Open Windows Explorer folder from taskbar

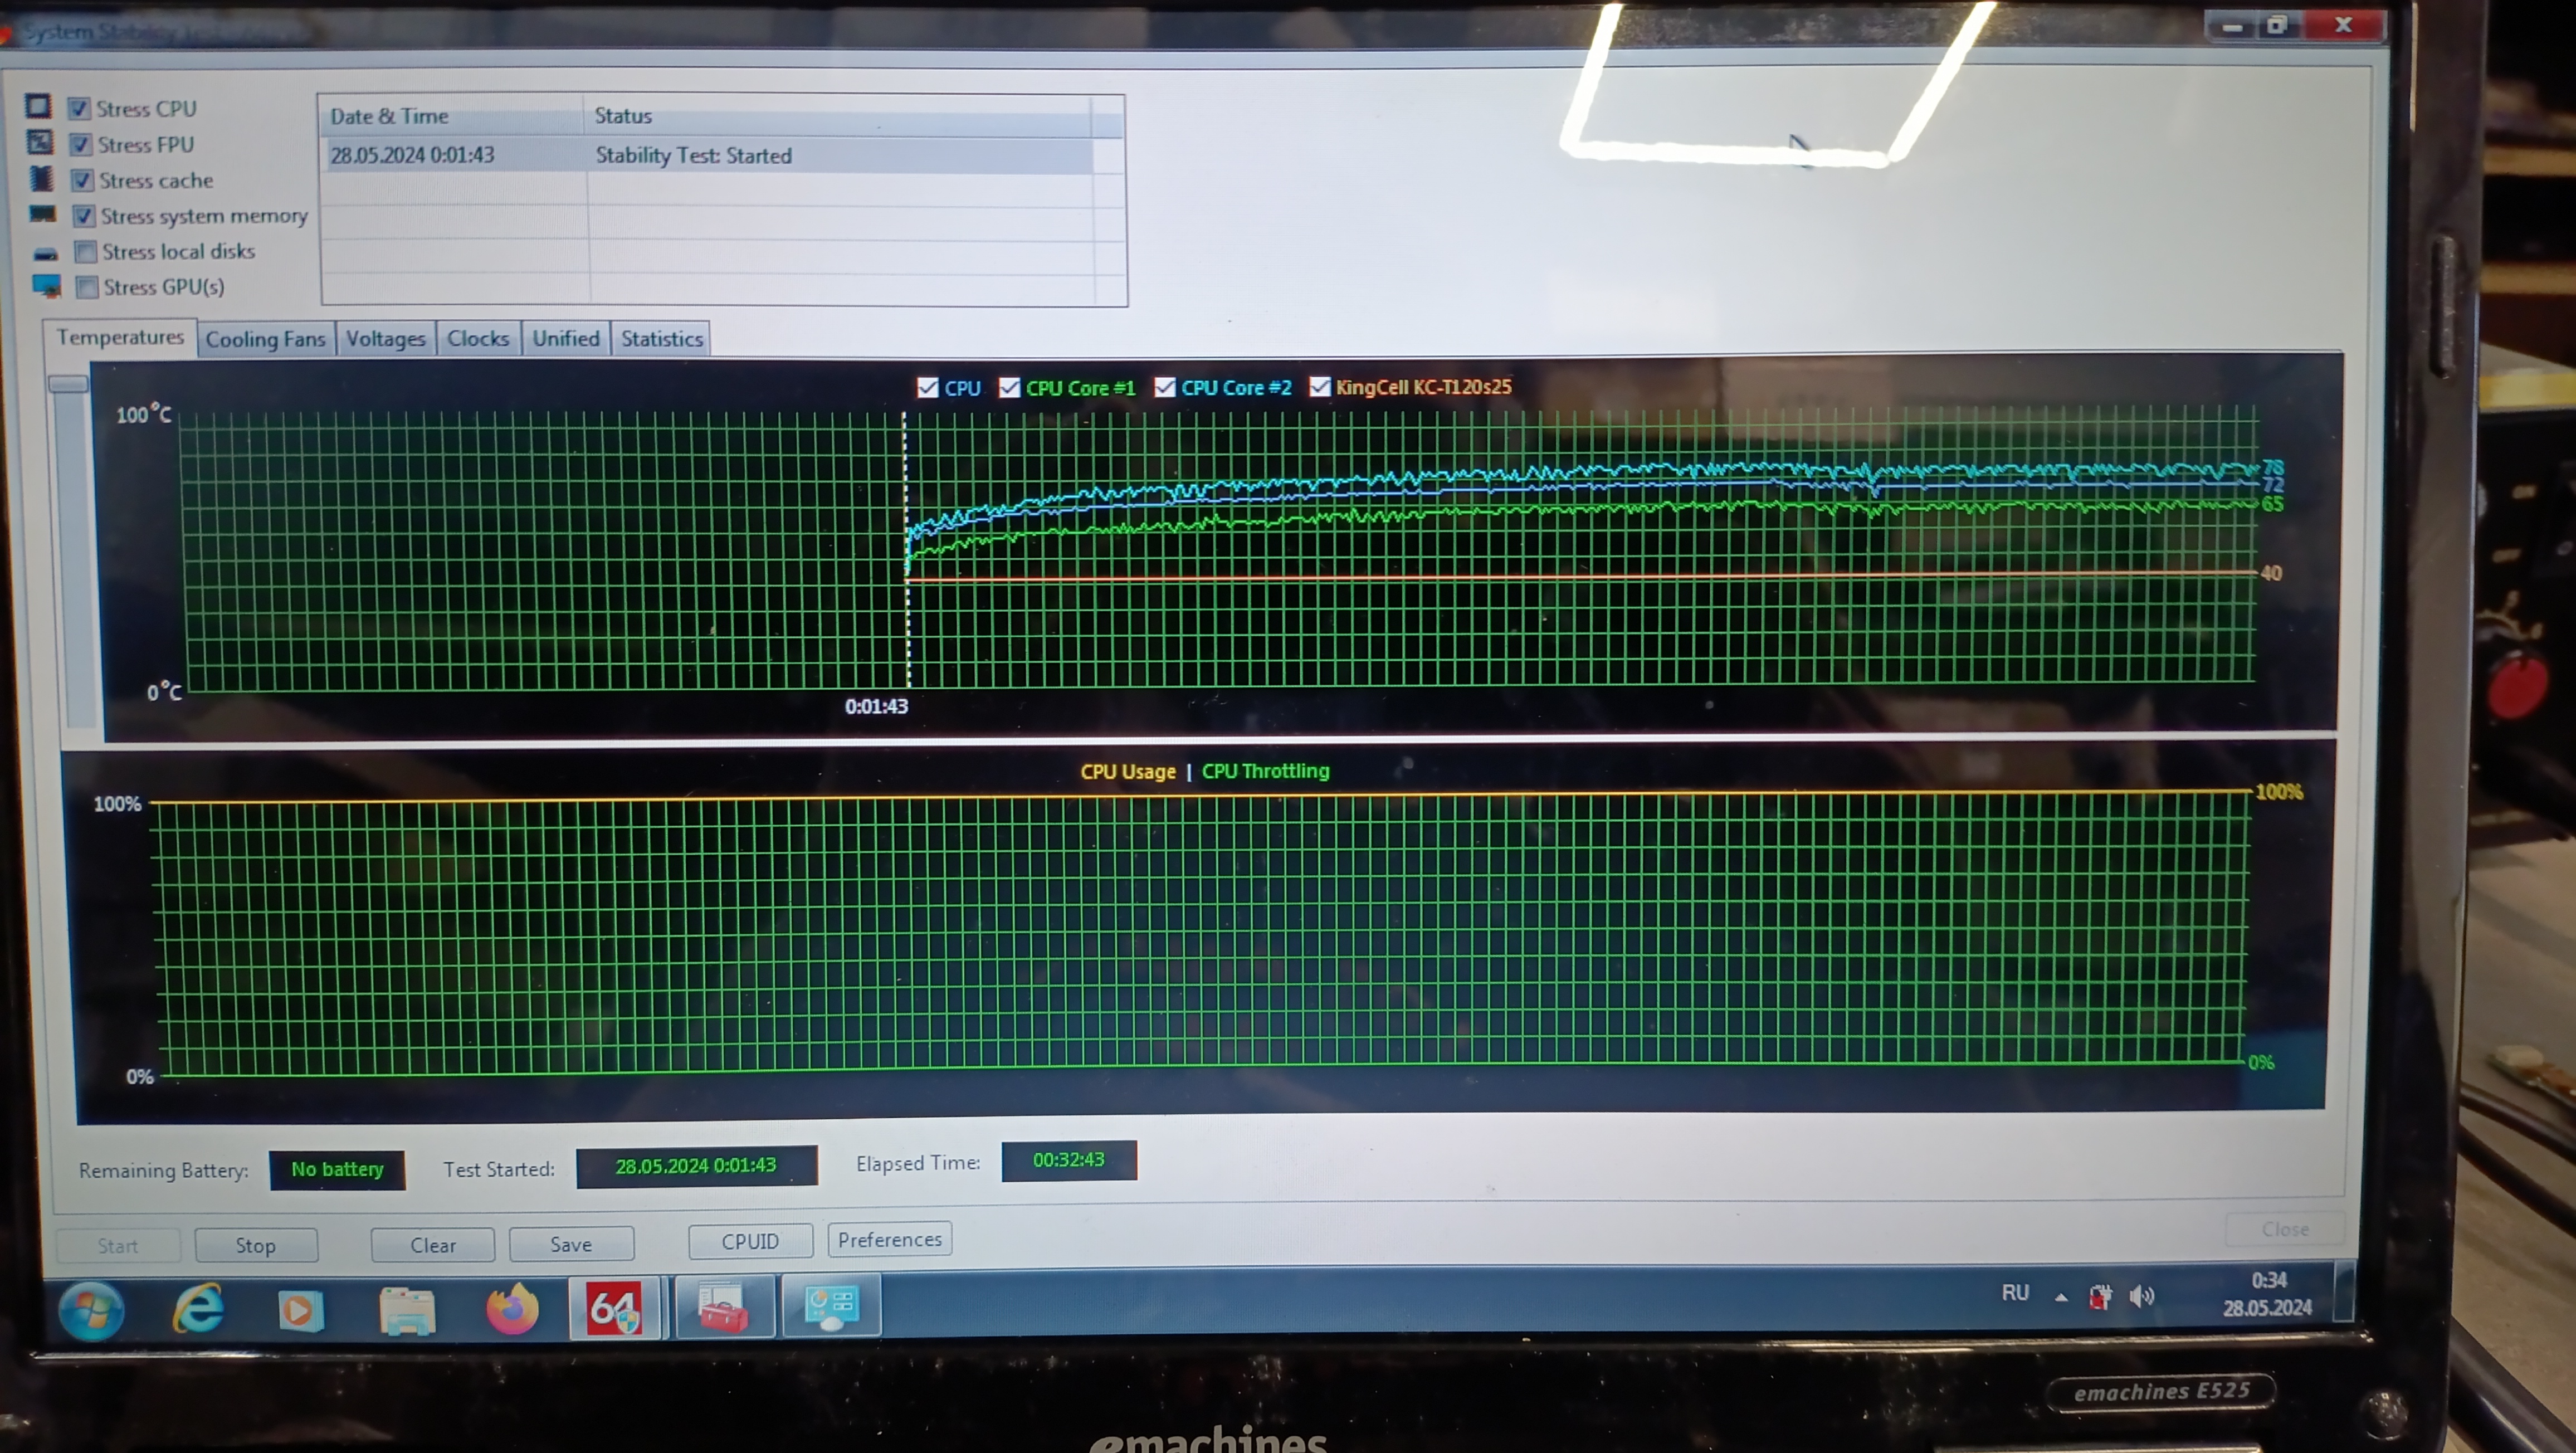coord(407,1311)
